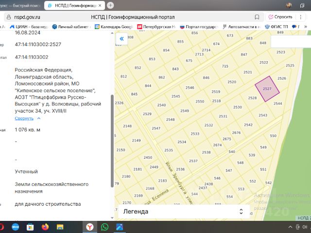311x233 pixels.
Task: Select parcel 844 on the map
Action: (x=148, y=86)
